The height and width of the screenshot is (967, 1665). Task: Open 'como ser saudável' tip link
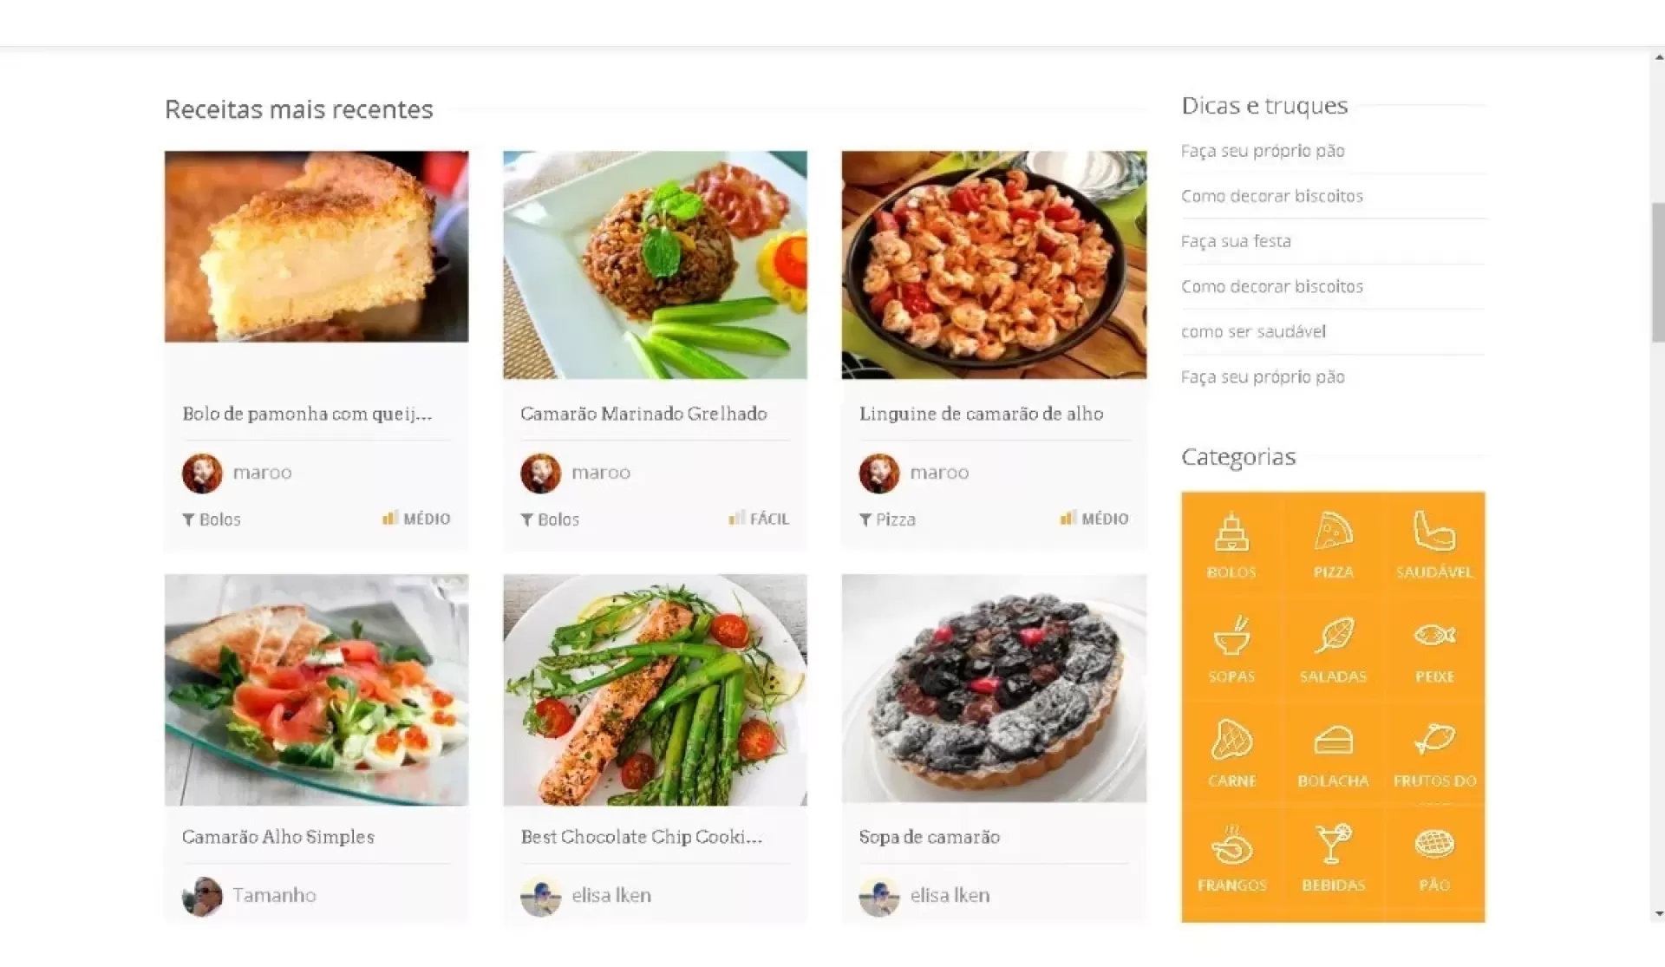pyautogui.click(x=1253, y=331)
